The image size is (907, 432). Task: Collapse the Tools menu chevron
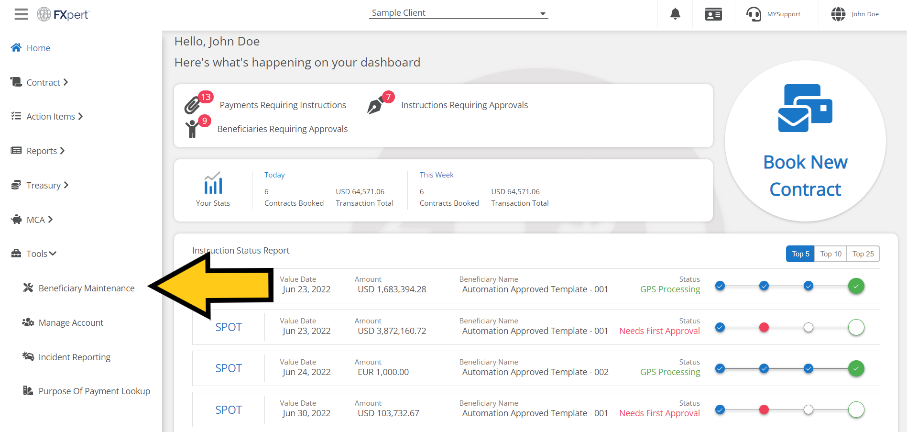pos(53,254)
